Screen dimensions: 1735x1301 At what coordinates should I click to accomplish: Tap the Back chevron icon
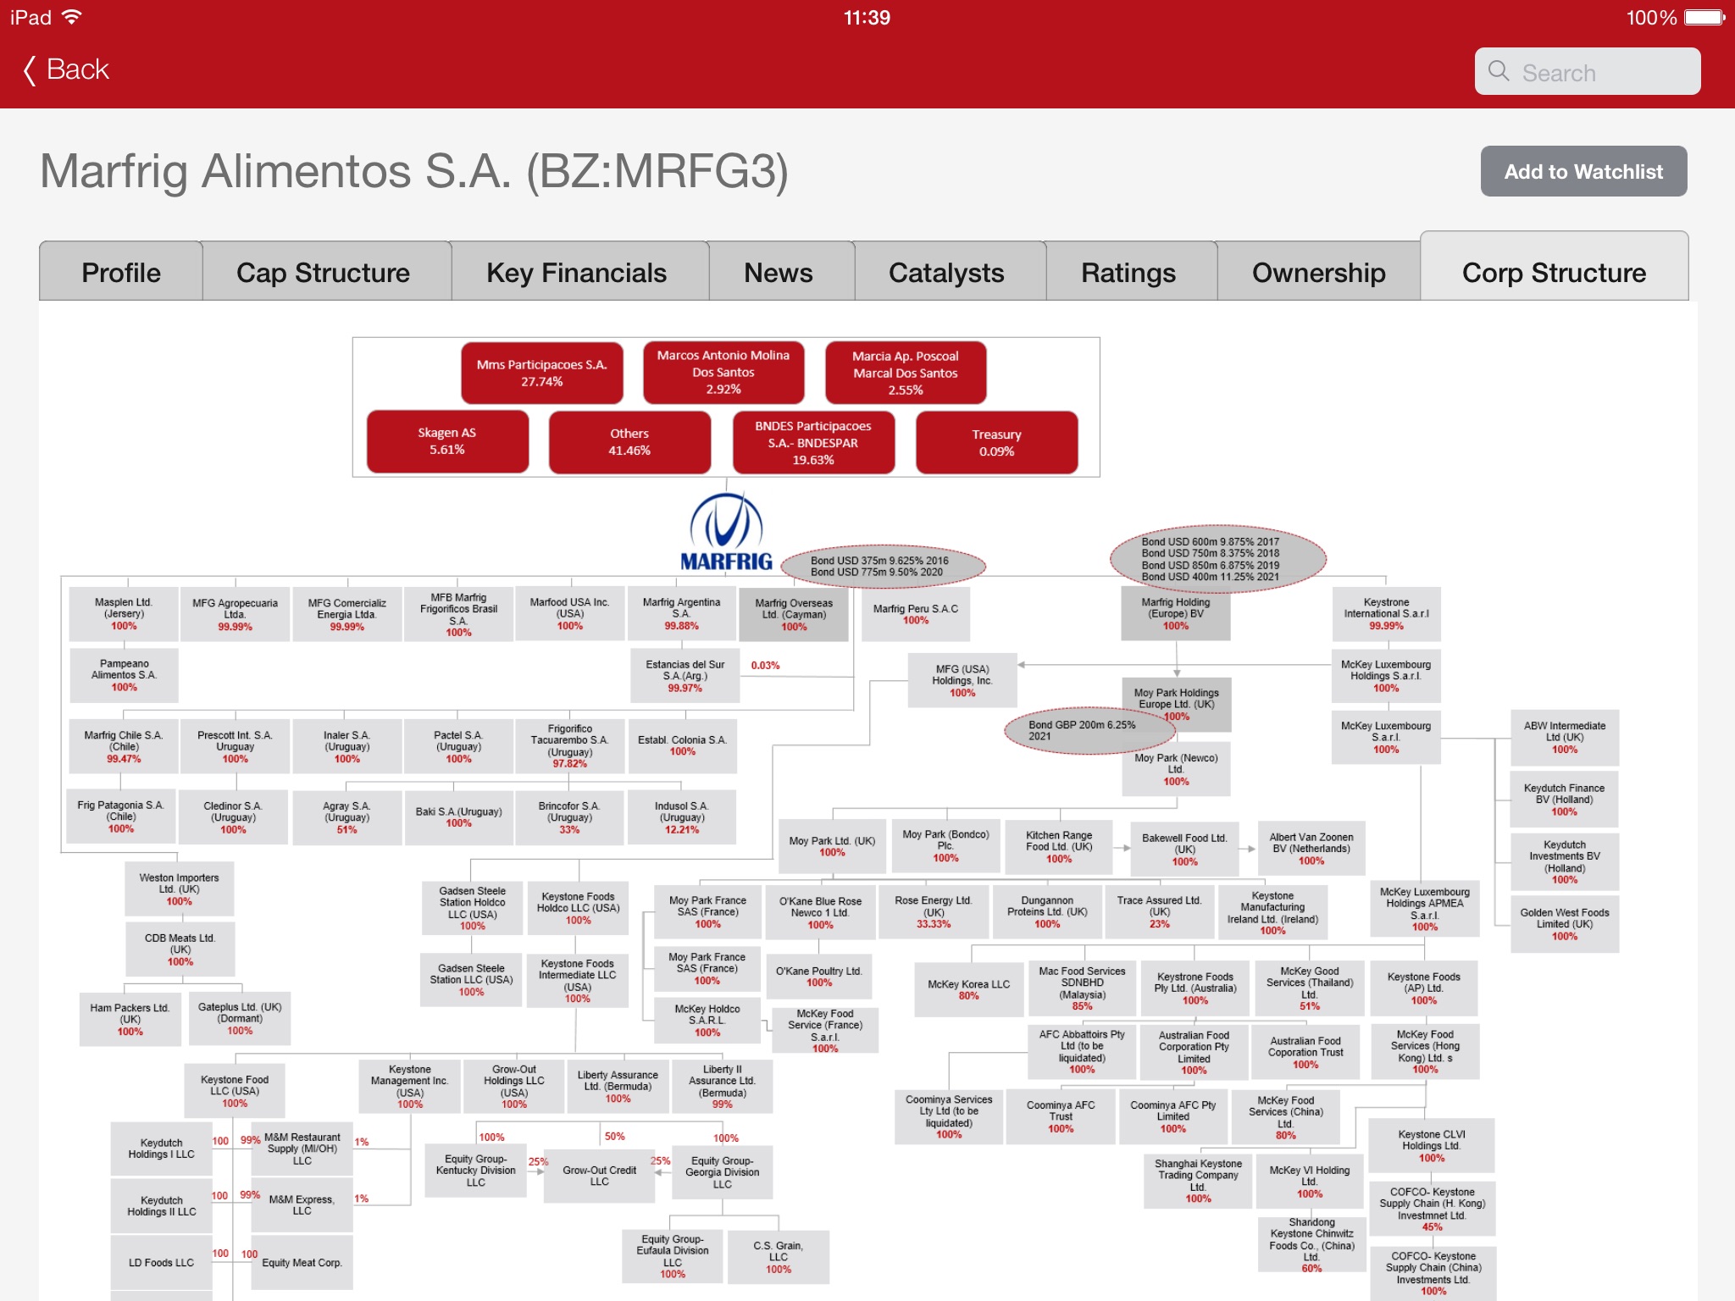(30, 70)
